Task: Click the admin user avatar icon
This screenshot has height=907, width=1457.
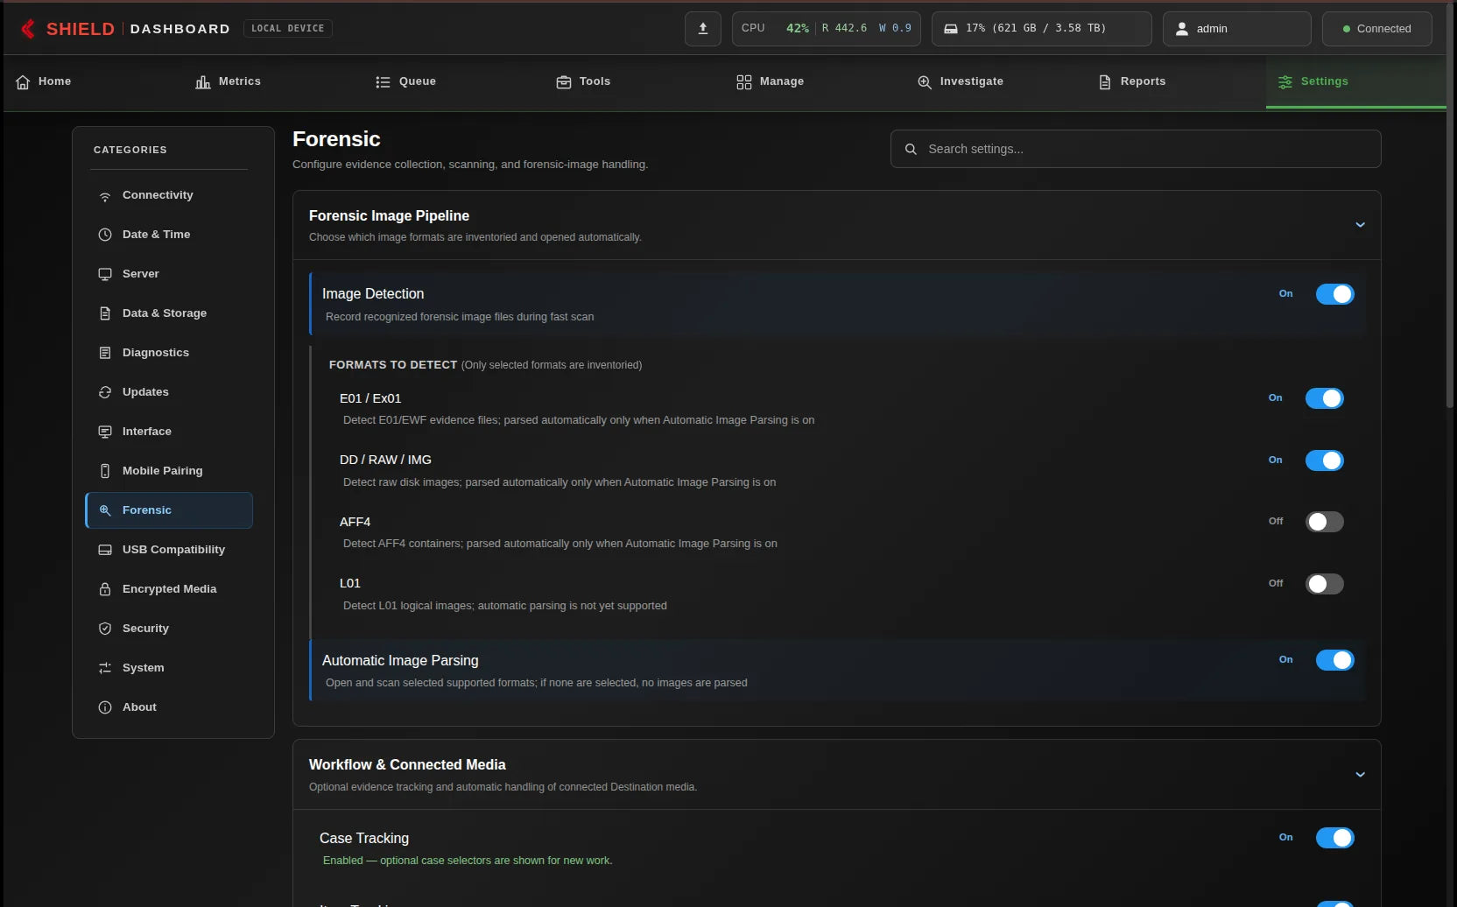Action: click(x=1182, y=29)
